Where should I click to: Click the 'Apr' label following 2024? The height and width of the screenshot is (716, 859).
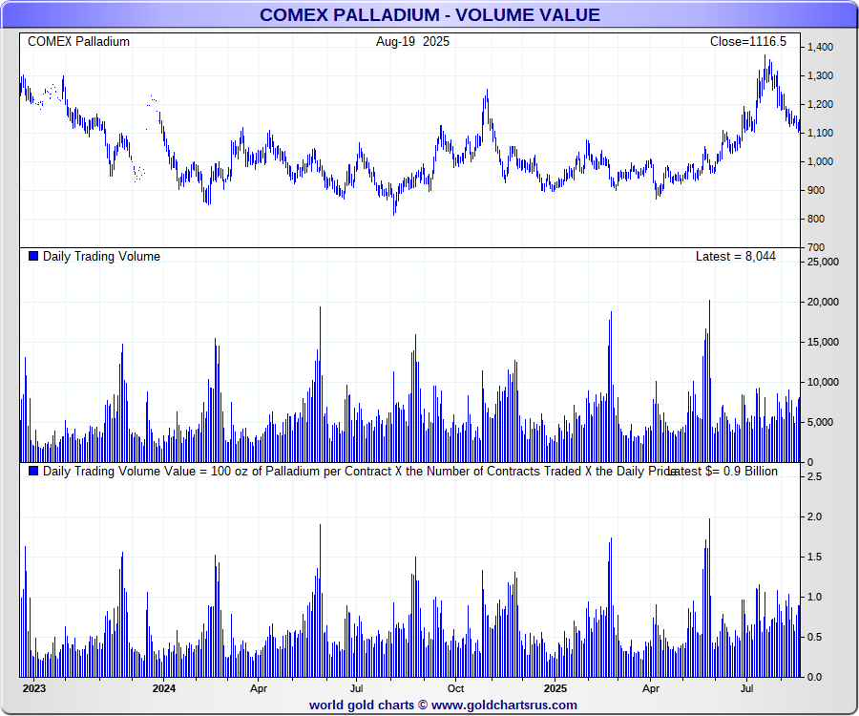click(x=259, y=688)
